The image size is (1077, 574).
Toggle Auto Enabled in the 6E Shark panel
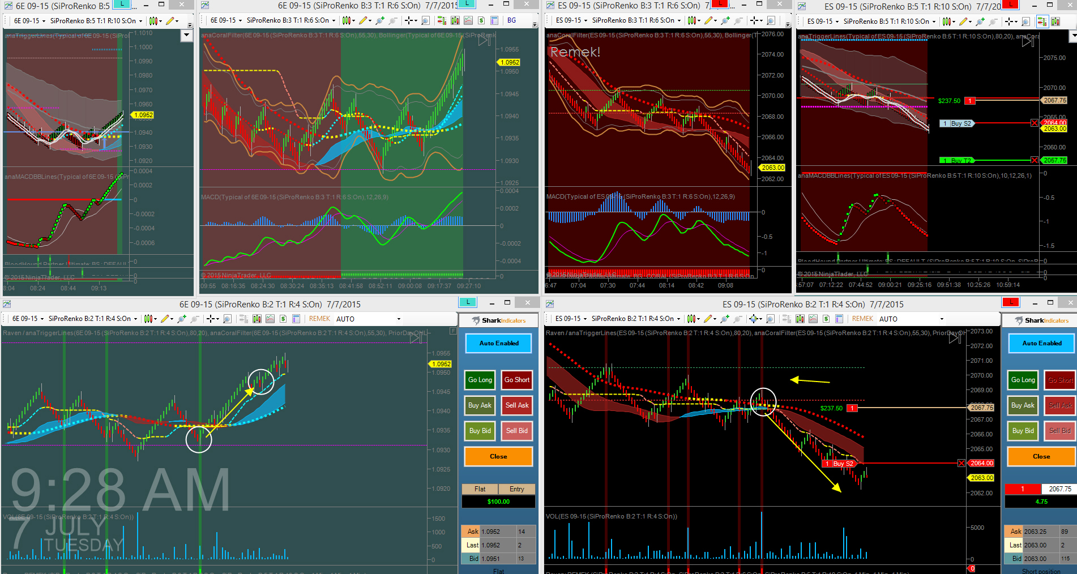click(x=499, y=343)
